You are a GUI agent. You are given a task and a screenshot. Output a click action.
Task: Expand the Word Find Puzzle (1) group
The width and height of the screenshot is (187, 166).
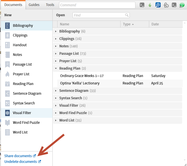56,113
